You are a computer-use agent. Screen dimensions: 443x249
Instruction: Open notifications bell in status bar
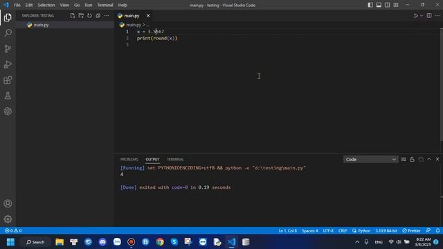pos(437,230)
